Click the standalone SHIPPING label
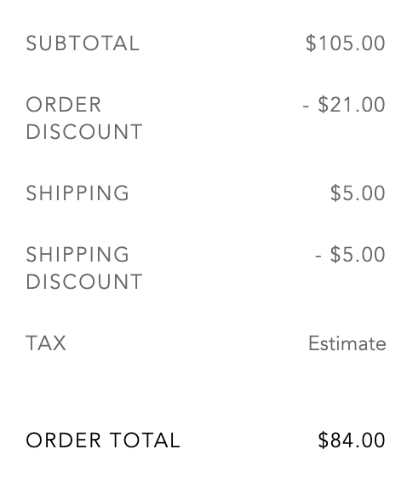This screenshot has width=407, height=501. (x=77, y=193)
